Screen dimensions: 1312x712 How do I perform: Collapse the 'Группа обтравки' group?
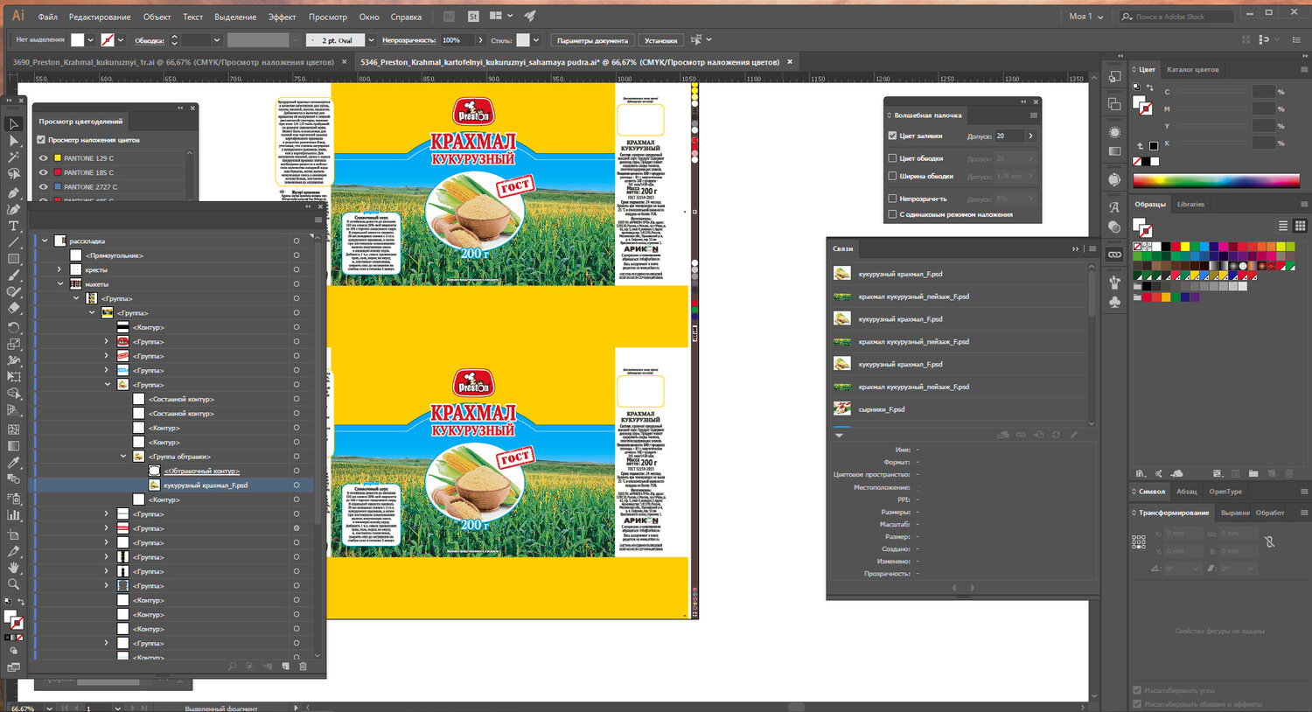pos(123,457)
